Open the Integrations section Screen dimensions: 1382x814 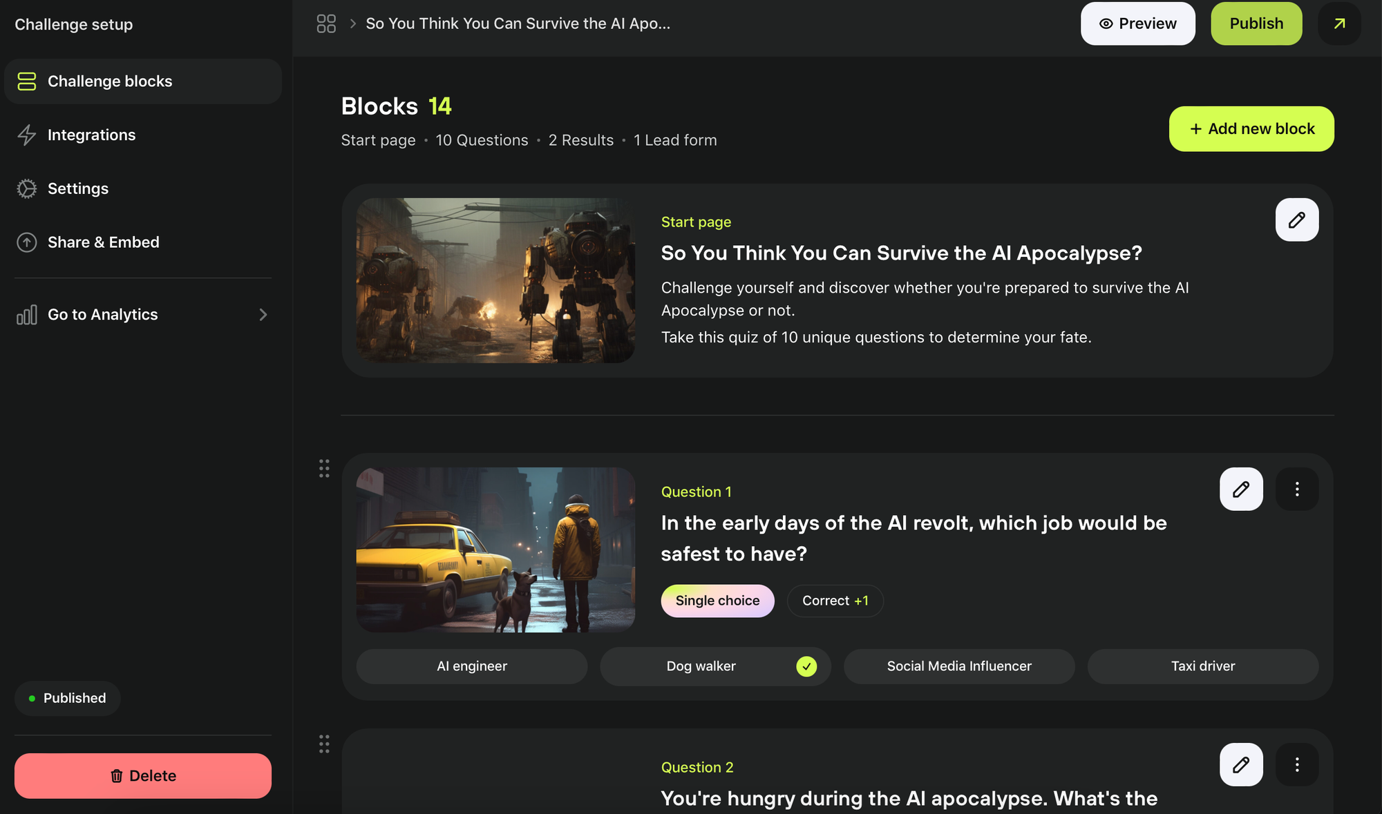91,135
